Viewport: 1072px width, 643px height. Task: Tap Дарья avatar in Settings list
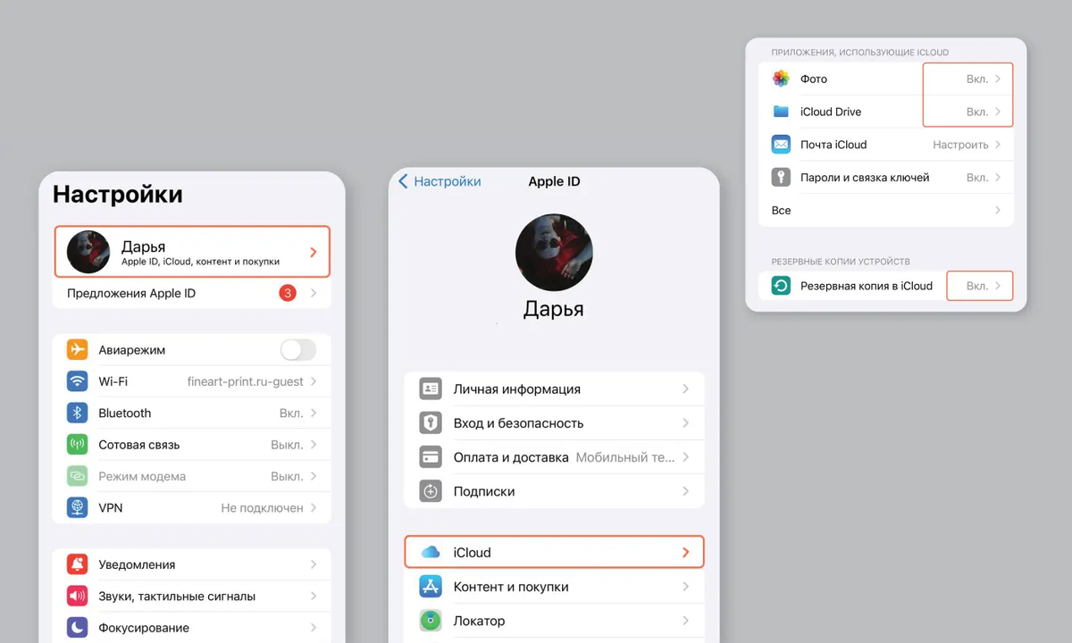coord(89,252)
